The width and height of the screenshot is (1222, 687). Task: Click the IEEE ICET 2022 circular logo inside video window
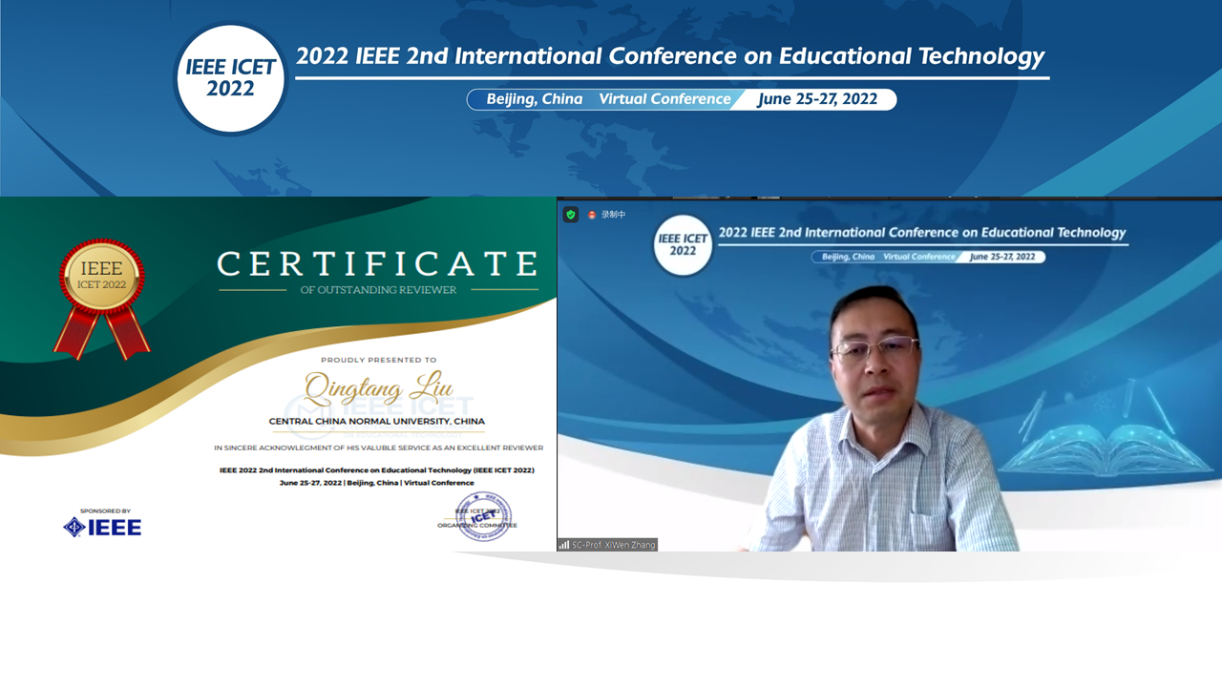[x=683, y=244]
